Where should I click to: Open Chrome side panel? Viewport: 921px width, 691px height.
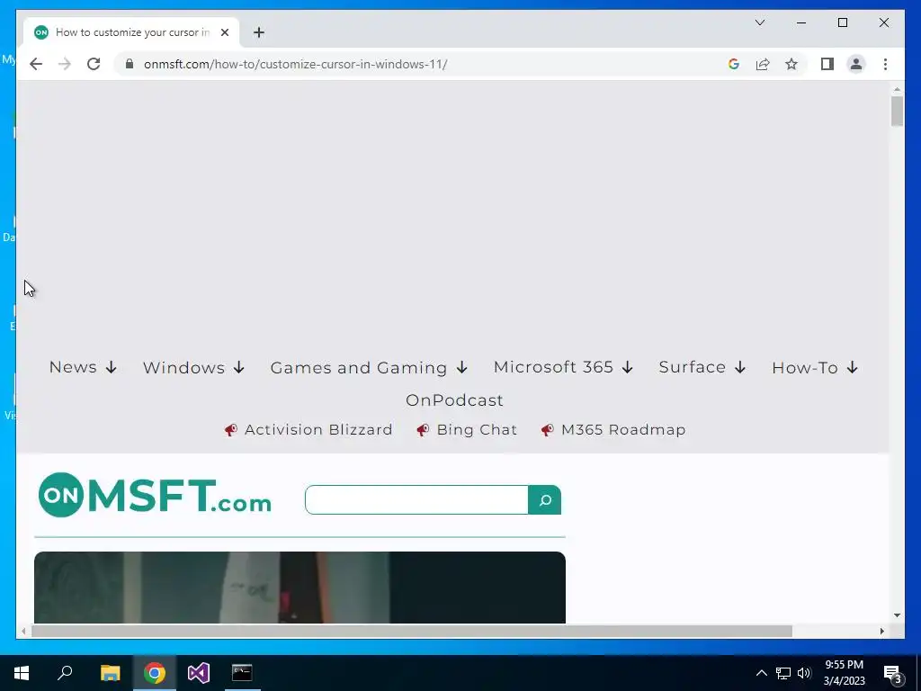click(827, 64)
